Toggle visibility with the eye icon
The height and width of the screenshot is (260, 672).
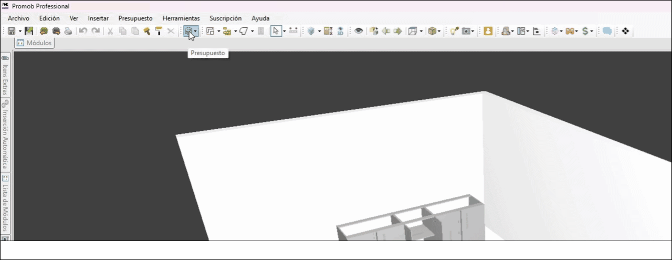[x=359, y=32]
